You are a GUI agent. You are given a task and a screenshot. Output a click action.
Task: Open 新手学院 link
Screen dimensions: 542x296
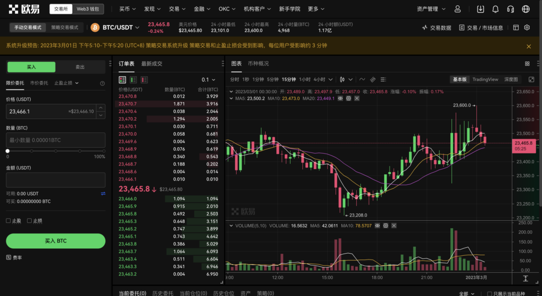click(x=290, y=9)
